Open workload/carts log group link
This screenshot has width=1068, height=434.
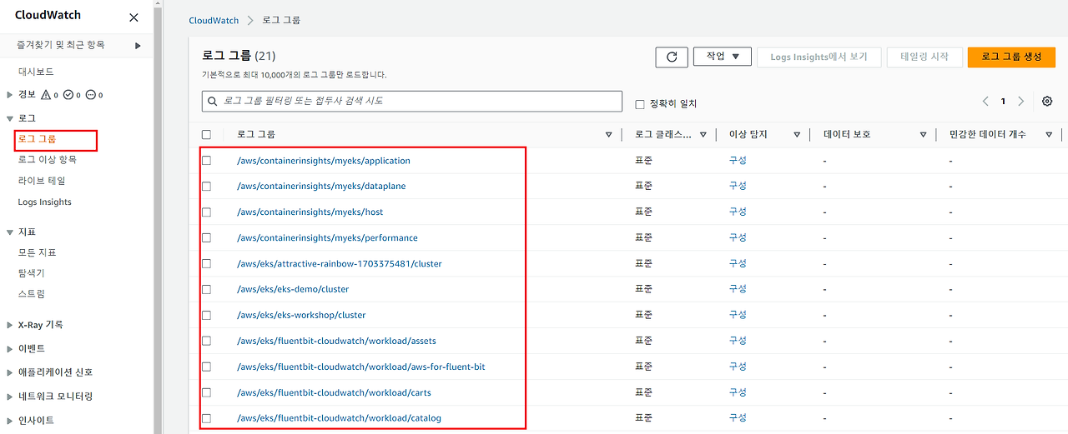tap(334, 392)
